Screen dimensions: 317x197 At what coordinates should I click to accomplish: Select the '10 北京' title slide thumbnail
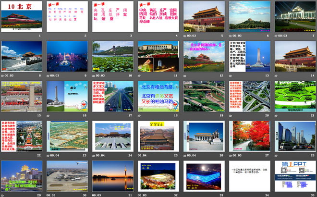tap(21, 16)
